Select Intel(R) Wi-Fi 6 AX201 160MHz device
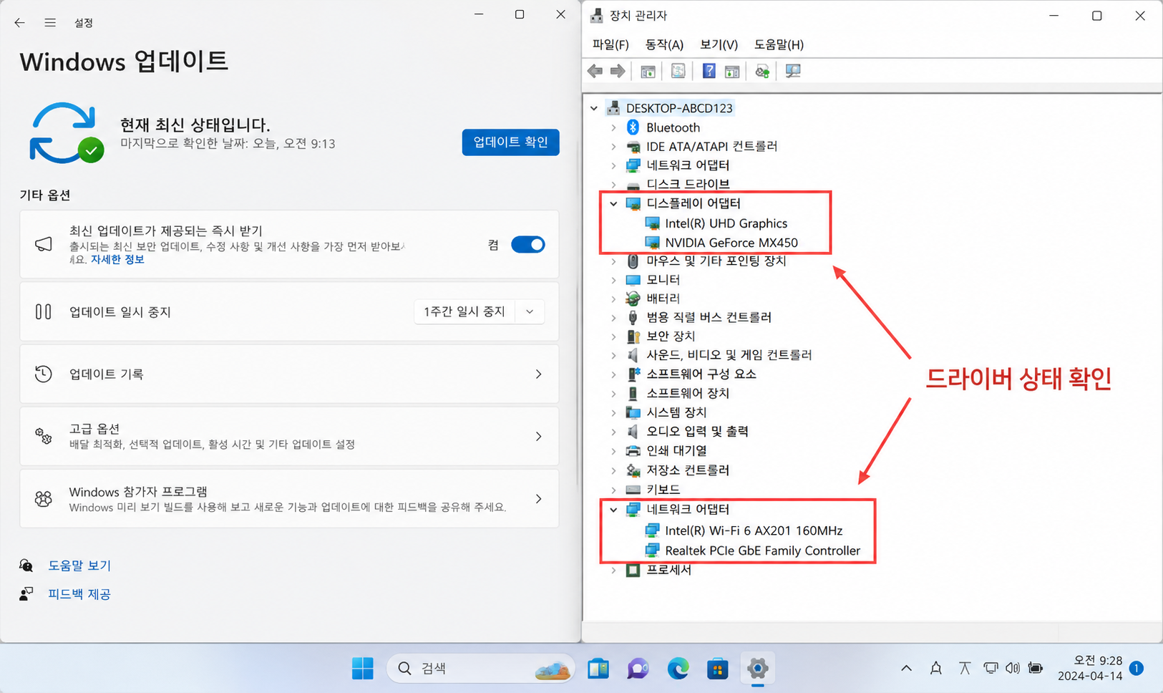The width and height of the screenshot is (1163, 693). (x=754, y=530)
